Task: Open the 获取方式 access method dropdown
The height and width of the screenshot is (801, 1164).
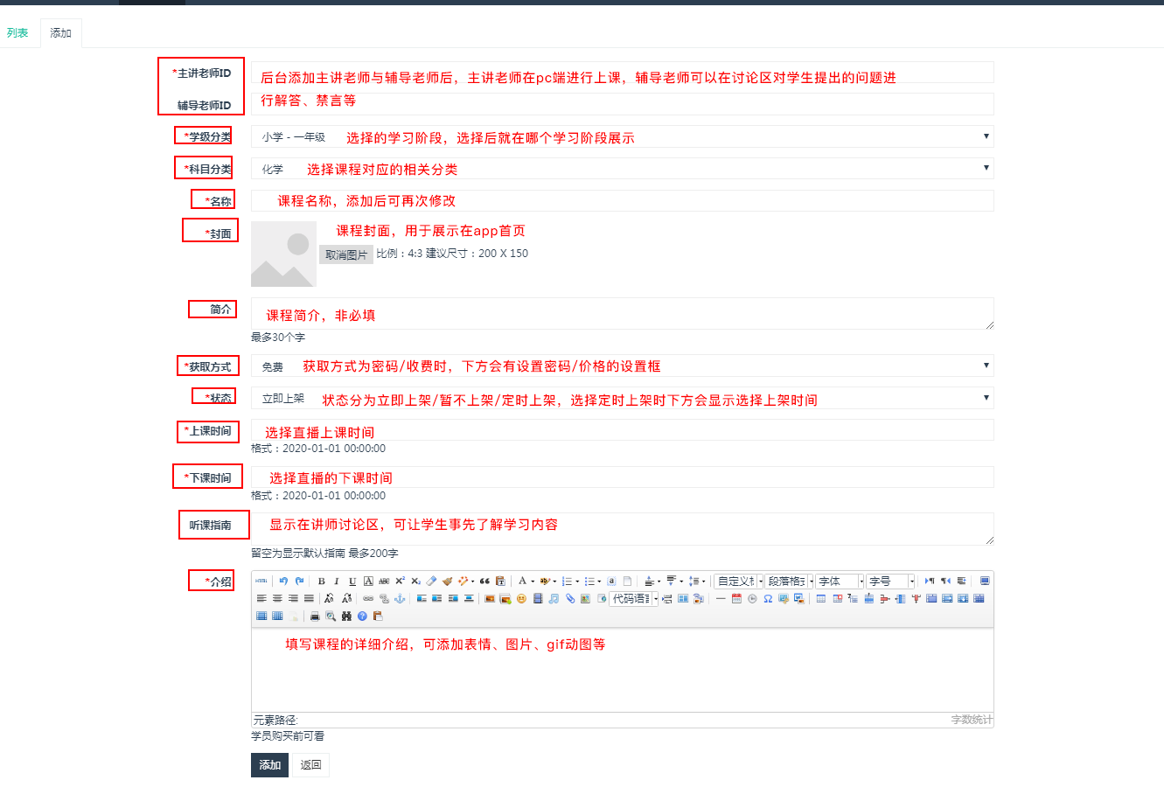Action: coord(622,366)
